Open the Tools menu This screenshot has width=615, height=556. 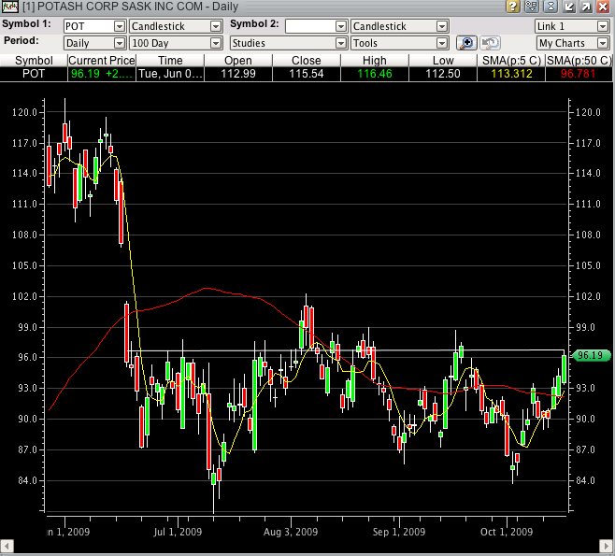pyautogui.click(x=399, y=43)
